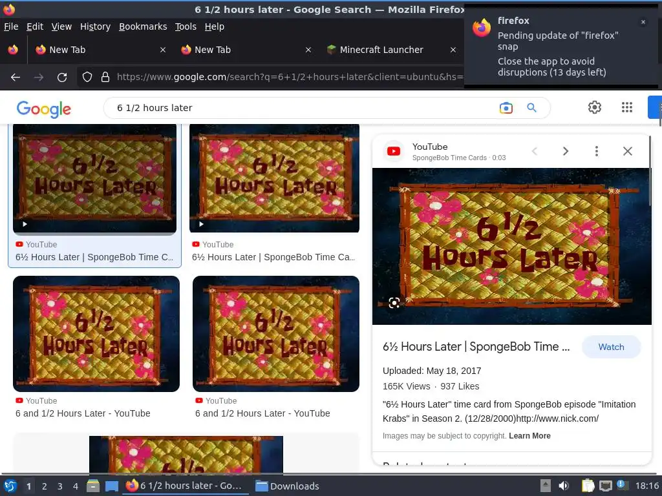Screen dimensions: 662x496
Task: Click the clipboard tray icon
Action: pyautogui.click(x=588, y=486)
